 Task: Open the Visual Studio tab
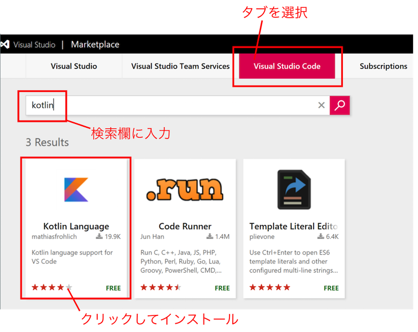74,66
